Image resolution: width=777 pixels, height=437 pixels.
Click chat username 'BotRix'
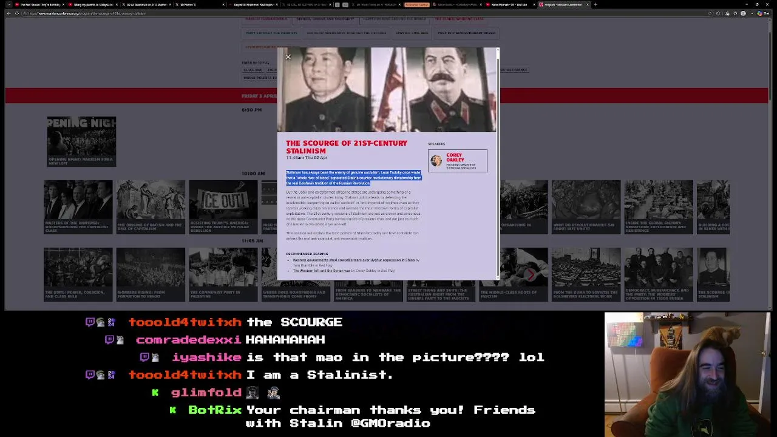[x=215, y=410]
